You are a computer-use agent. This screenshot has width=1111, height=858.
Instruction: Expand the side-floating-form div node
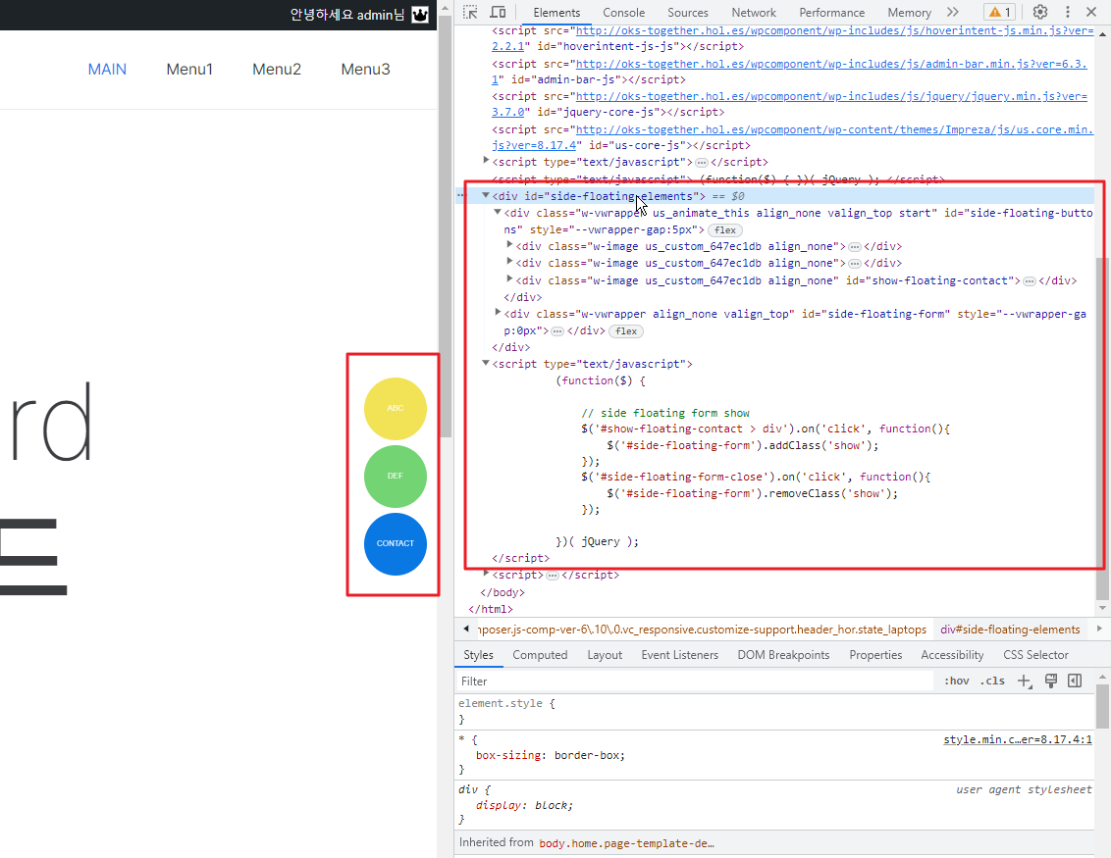click(498, 313)
